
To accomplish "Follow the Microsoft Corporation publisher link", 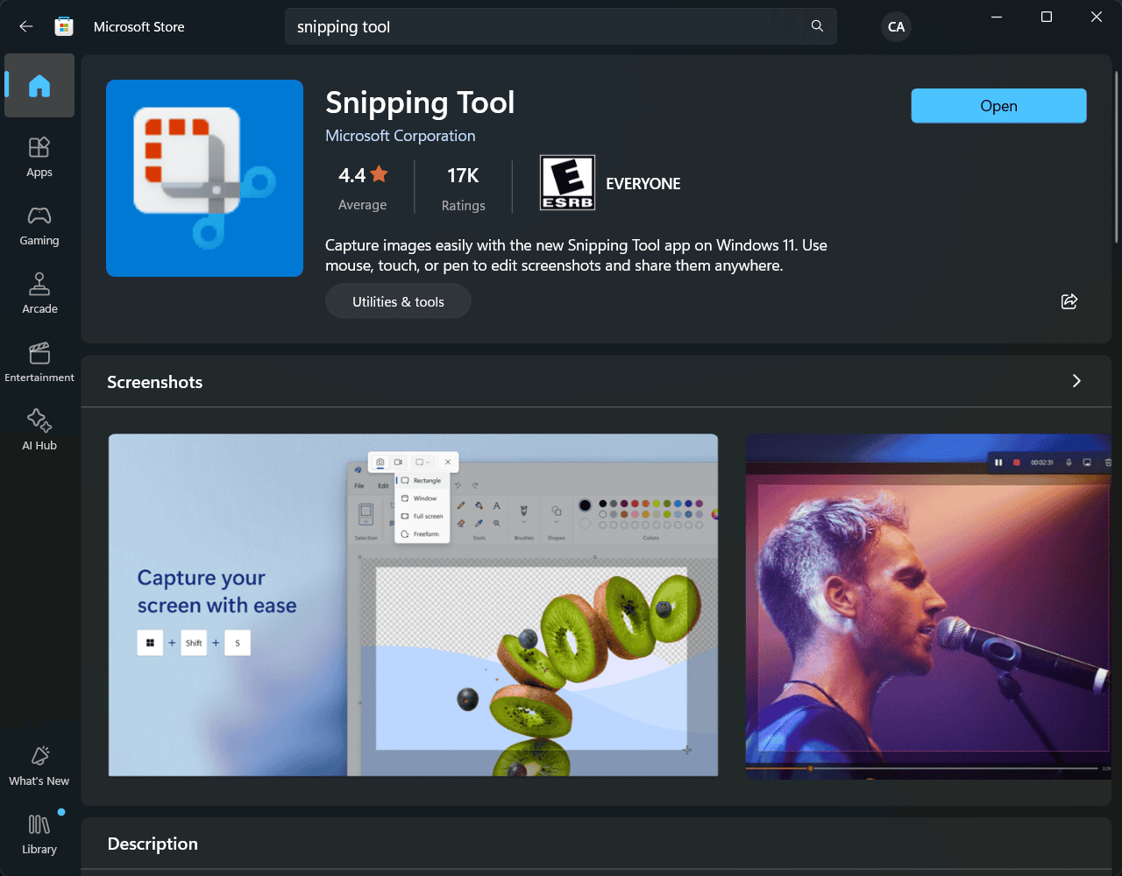I will click(400, 136).
